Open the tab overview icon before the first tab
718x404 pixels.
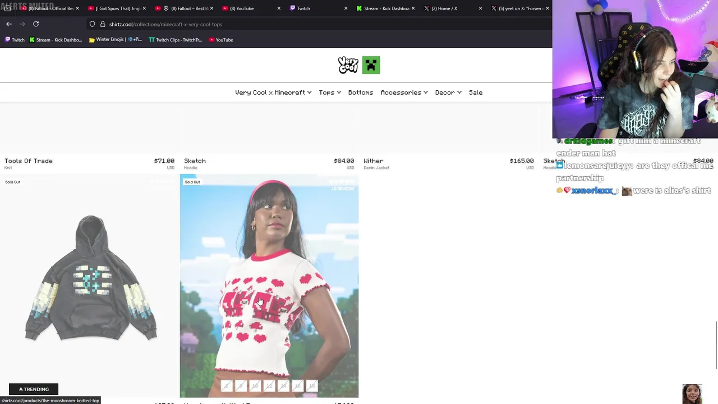tap(7, 8)
